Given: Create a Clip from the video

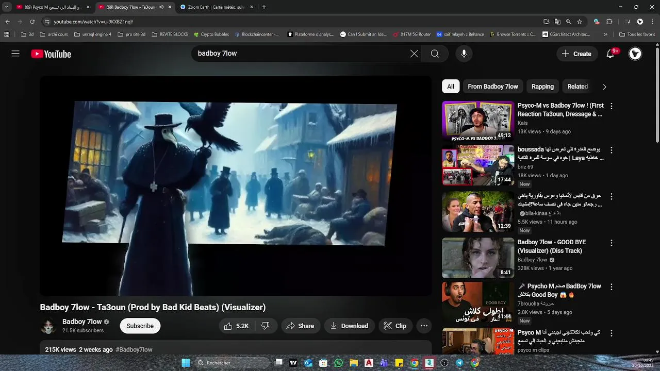Looking at the screenshot, I should coord(395,326).
